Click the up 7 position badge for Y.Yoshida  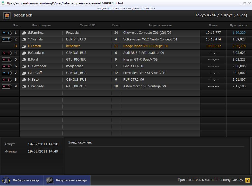tap(7, 39)
